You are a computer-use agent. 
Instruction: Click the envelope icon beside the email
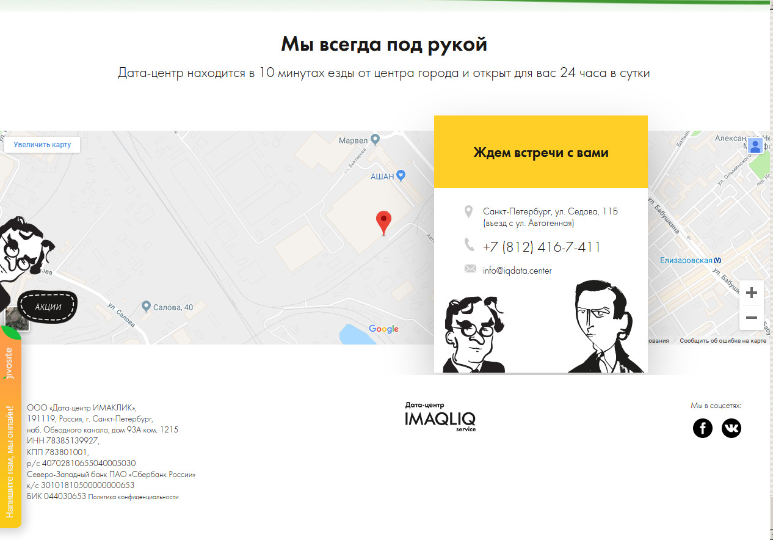click(470, 269)
